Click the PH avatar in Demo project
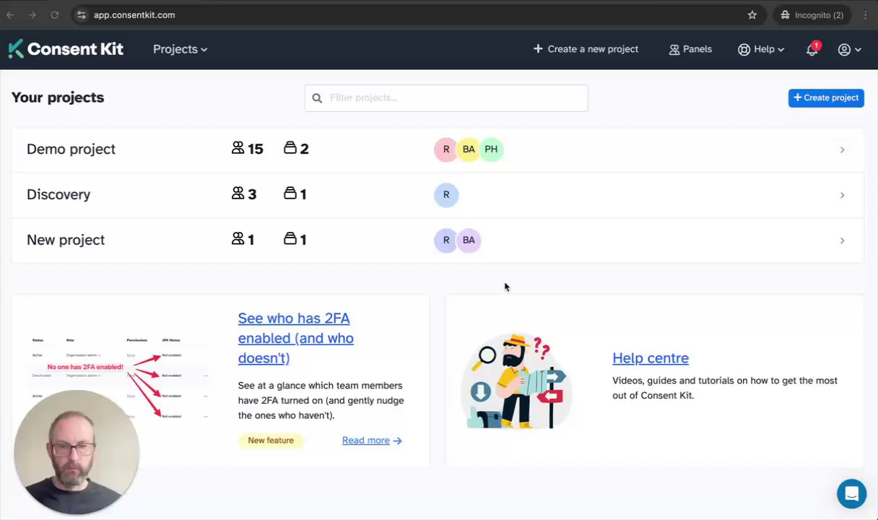The height and width of the screenshot is (520, 878). click(x=491, y=149)
